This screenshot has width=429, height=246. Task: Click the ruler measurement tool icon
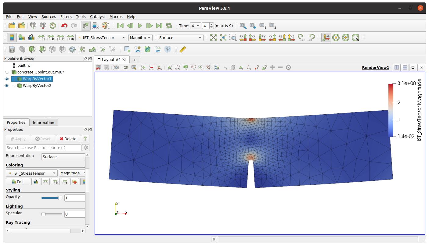(x=182, y=49)
